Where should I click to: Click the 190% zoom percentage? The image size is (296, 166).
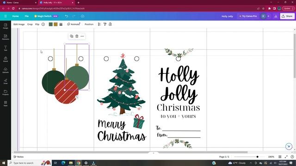[271, 157]
